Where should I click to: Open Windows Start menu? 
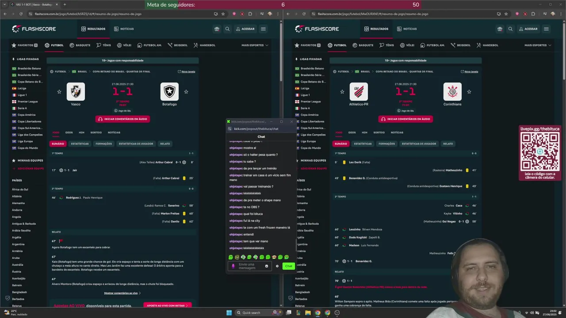click(229, 313)
